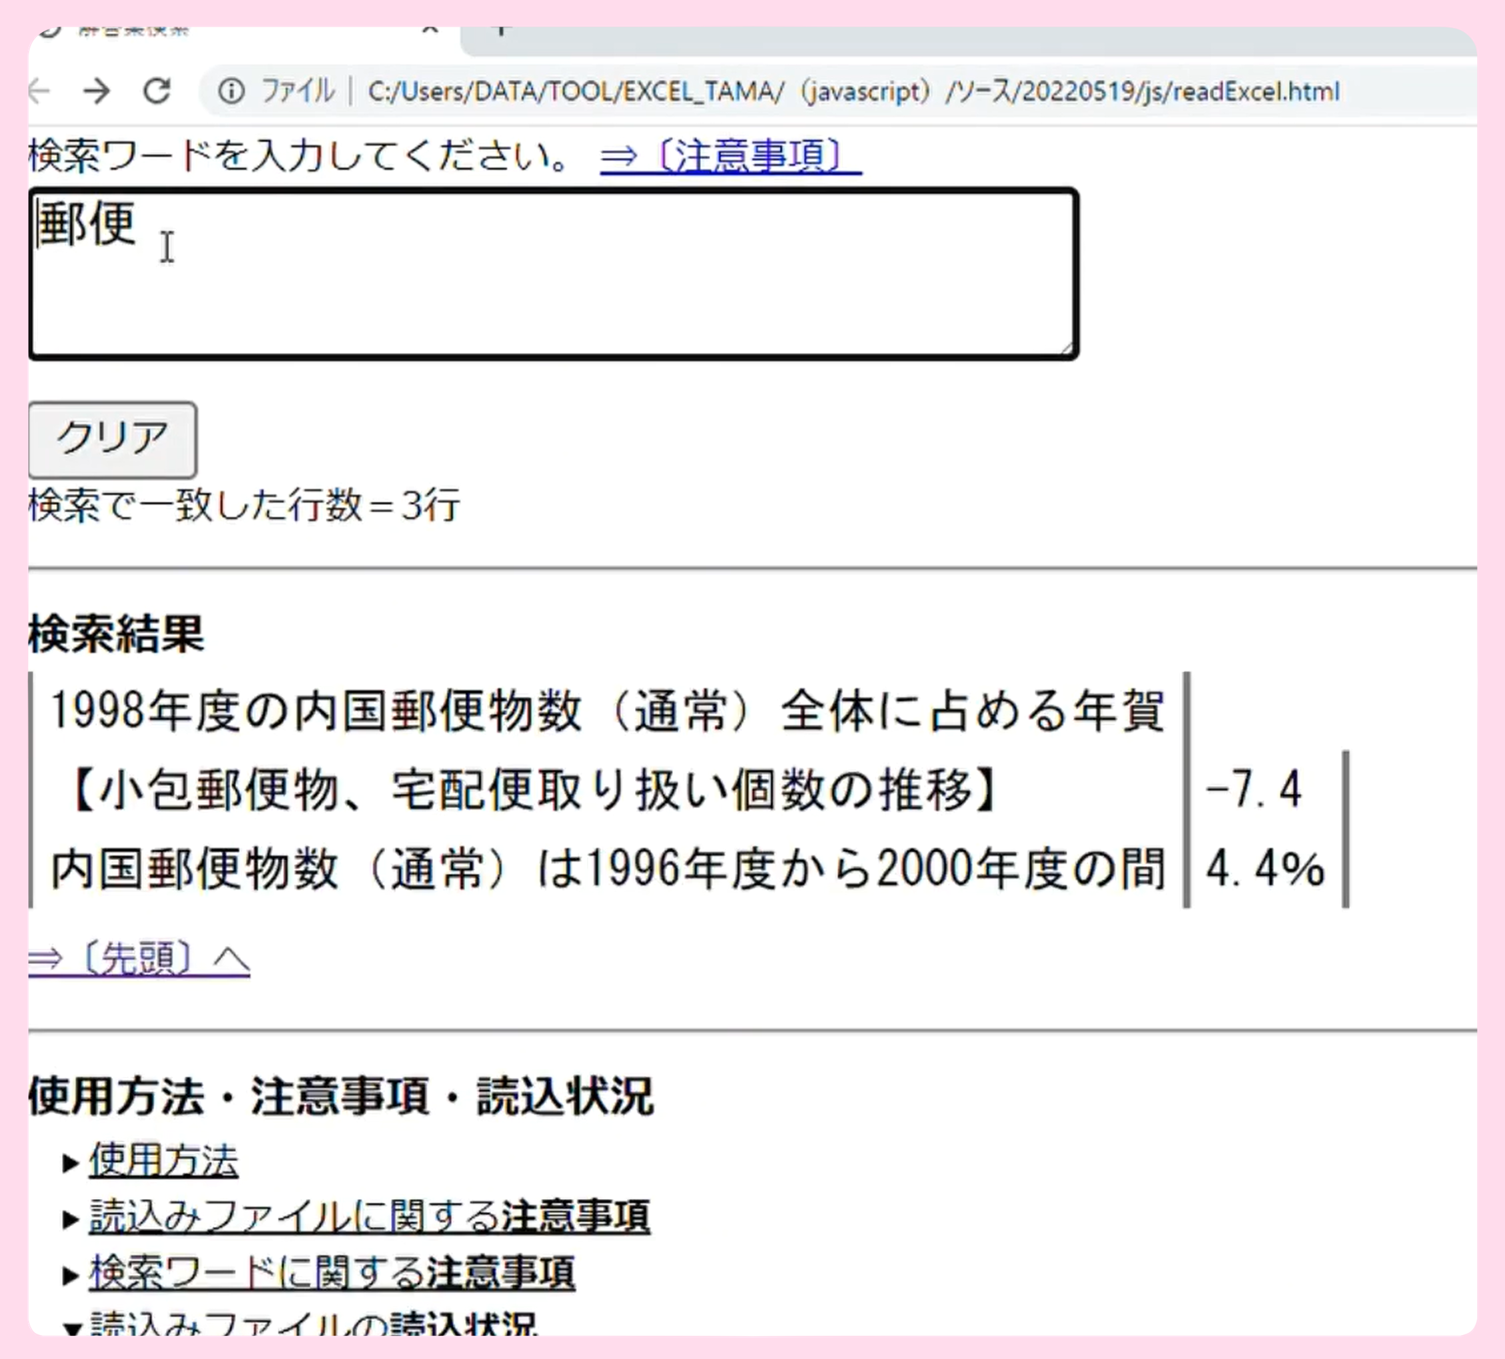Open a new browser tab with plus

tap(502, 31)
